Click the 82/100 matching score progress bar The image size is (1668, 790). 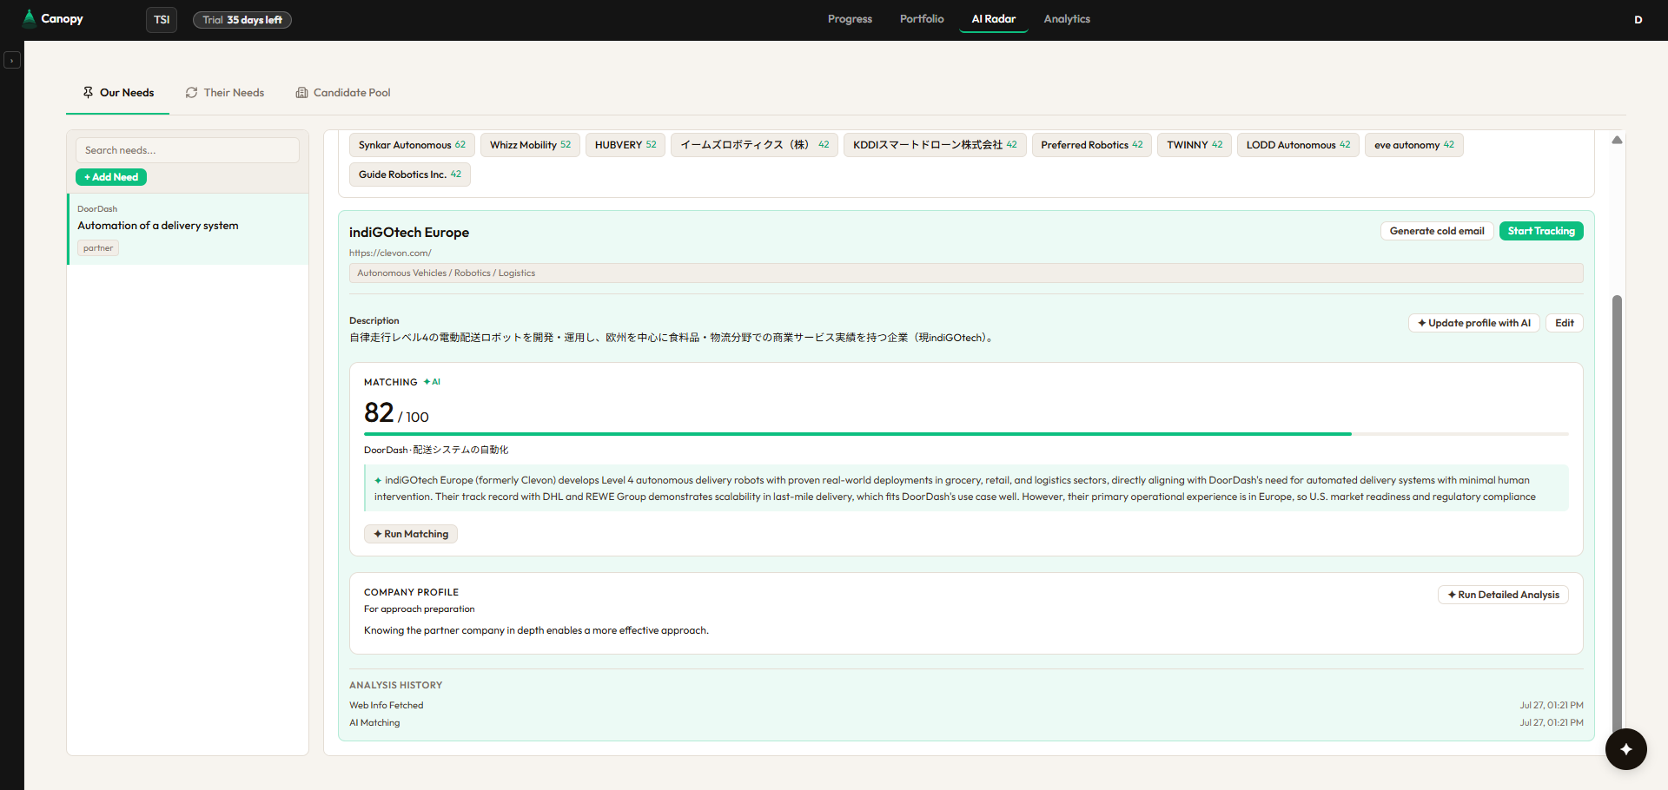coord(966,434)
